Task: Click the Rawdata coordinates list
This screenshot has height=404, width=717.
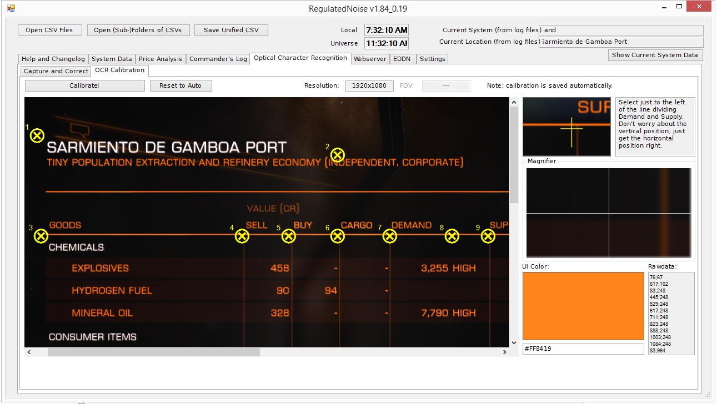Action: (x=671, y=314)
